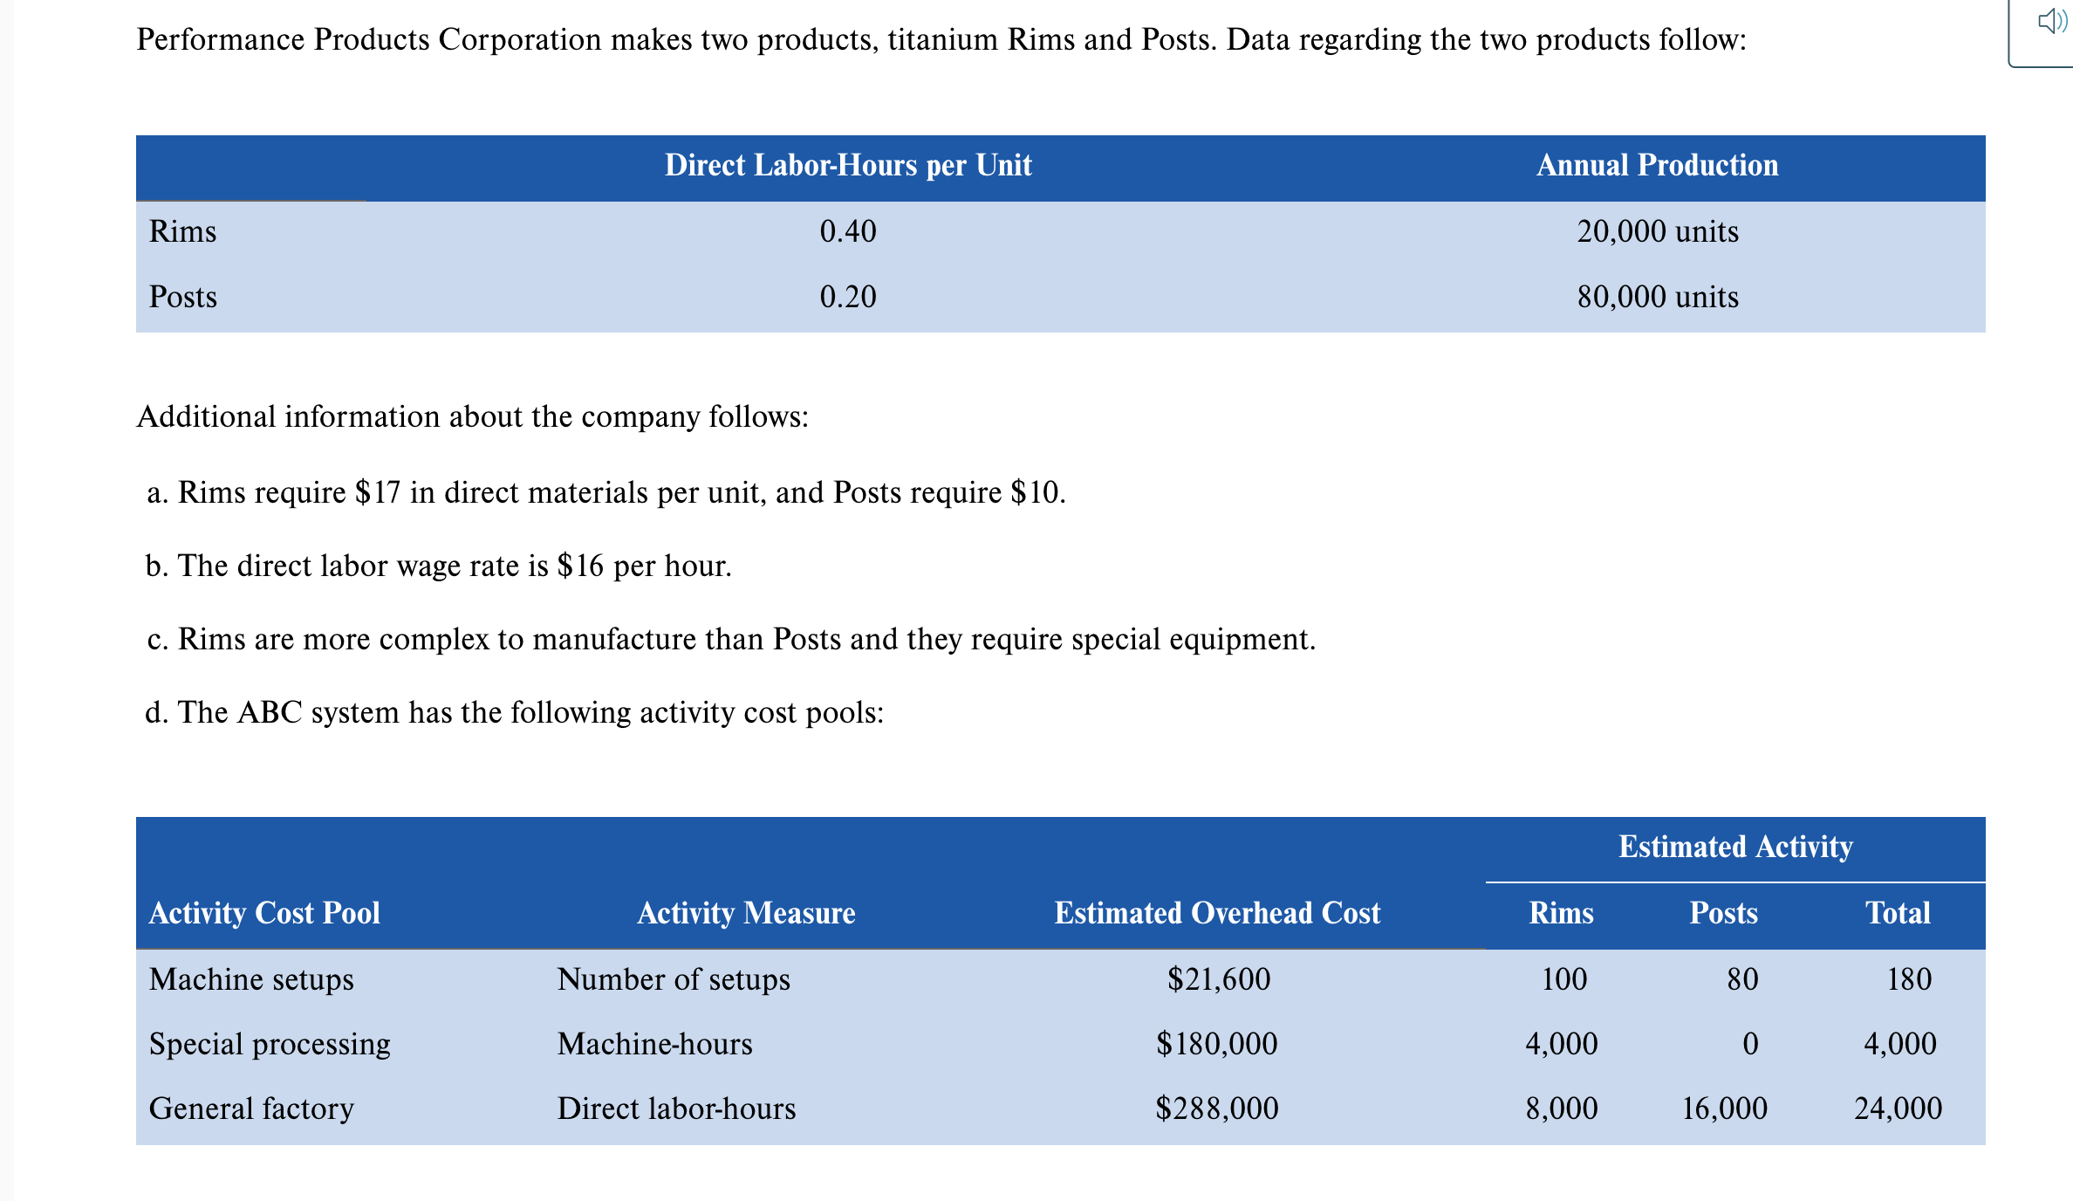2073x1201 pixels.
Task: Click the intro sentence about Performance Products Corporation
Action: [x=942, y=39]
